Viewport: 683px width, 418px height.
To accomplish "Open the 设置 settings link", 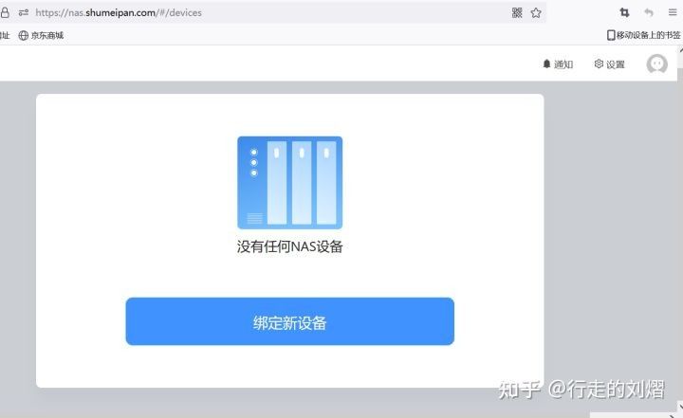I will click(609, 64).
